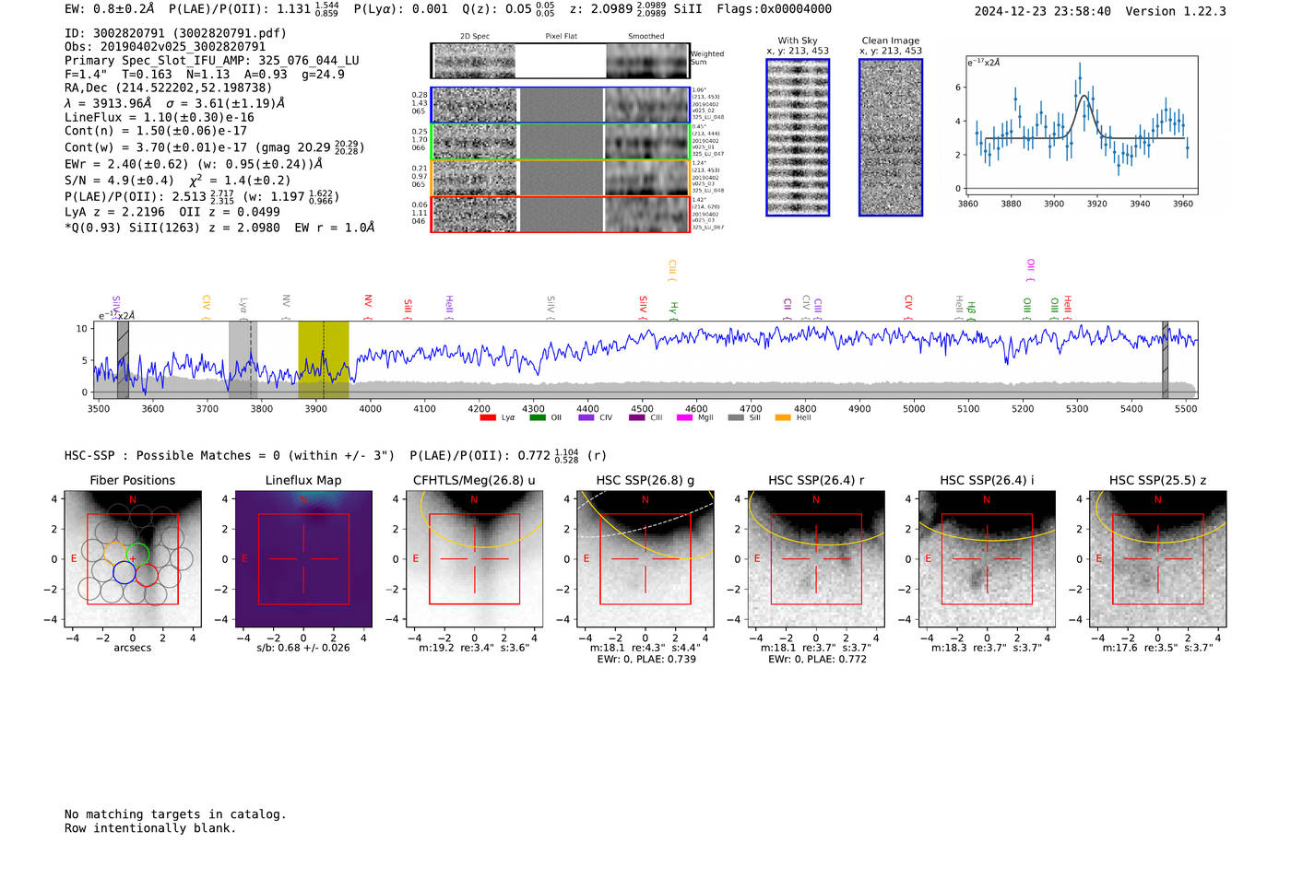
Task: Click the Smoothed column header
Action: click(x=646, y=36)
